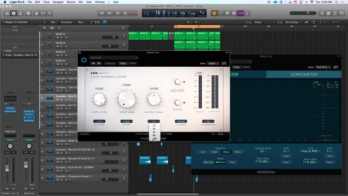
Task: Click the red Record button
Action: tap(134, 14)
